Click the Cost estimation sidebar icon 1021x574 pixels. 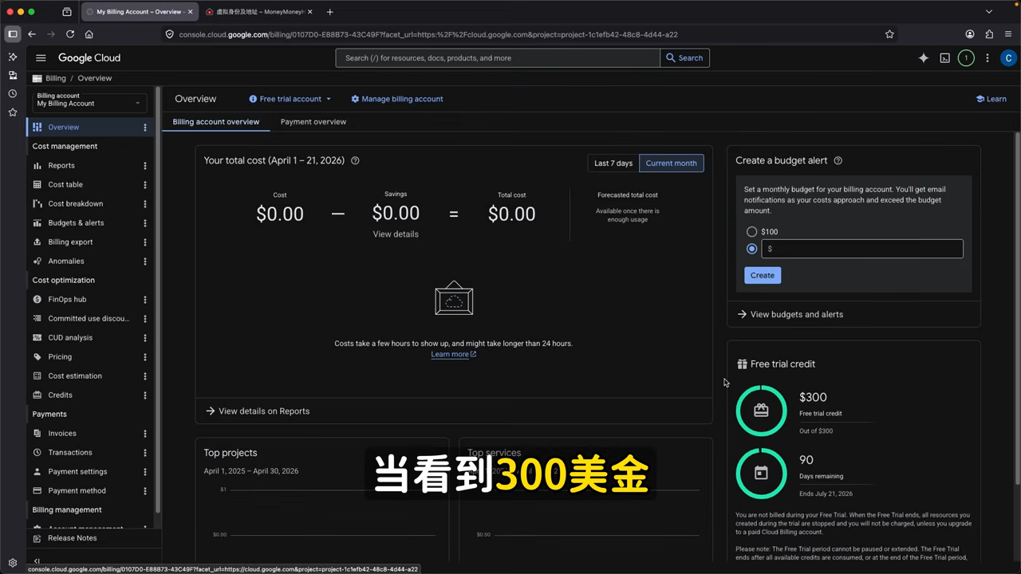37,376
